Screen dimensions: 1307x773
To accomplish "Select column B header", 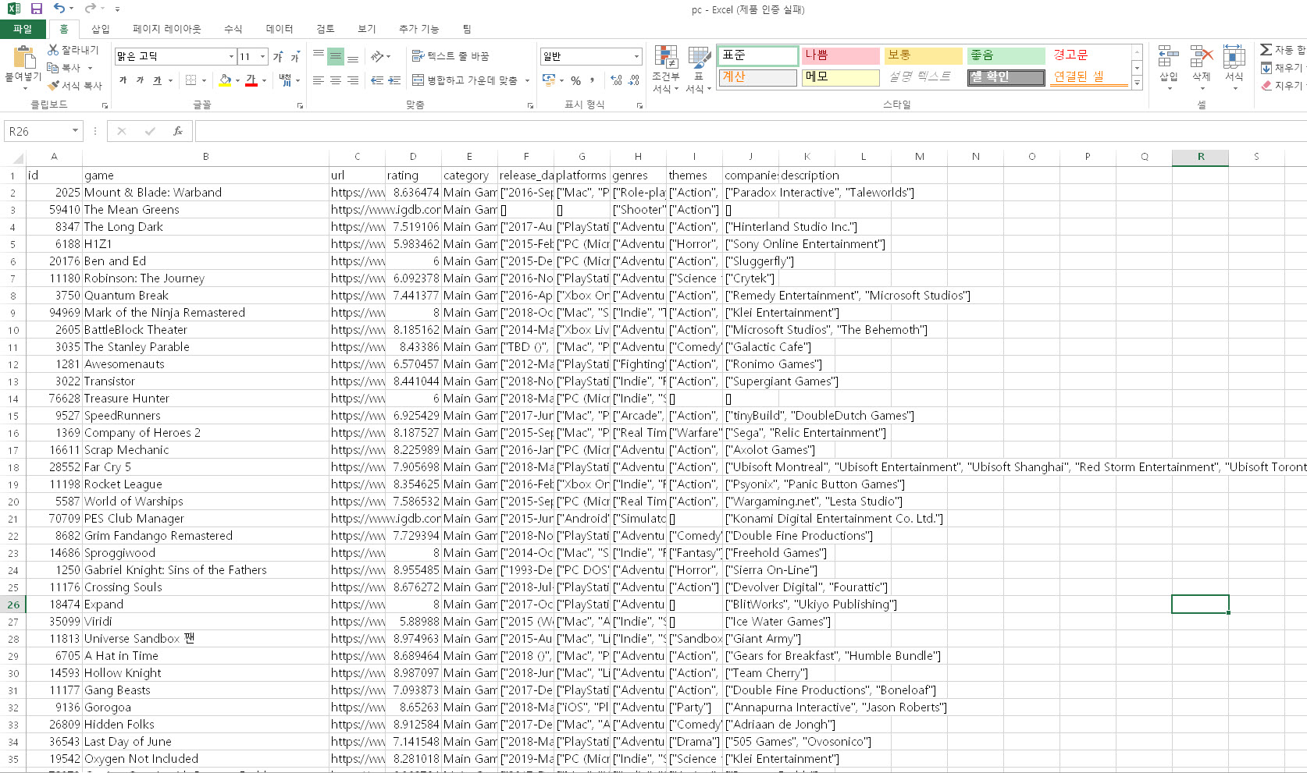I will 205,157.
